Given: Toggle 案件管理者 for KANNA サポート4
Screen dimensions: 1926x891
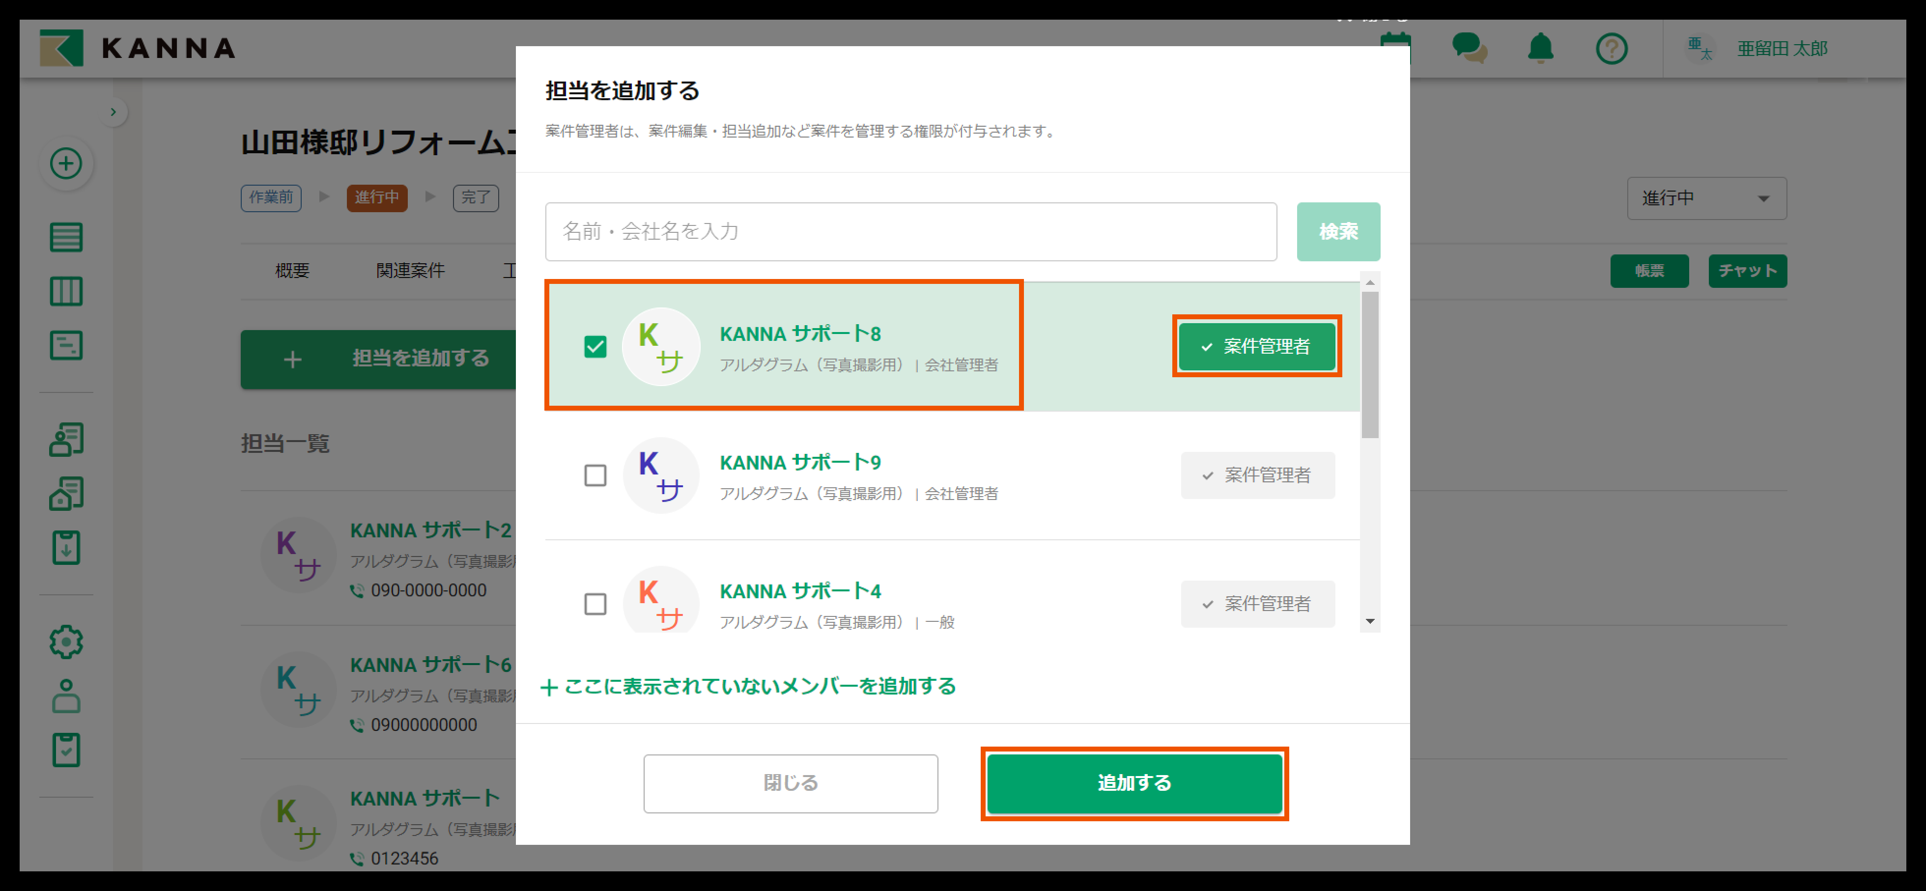Looking at the screenshot, I should coord(1258,603).
